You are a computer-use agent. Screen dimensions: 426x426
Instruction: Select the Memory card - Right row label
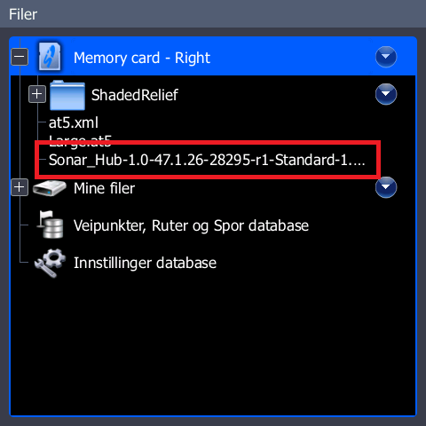point(142,58)
